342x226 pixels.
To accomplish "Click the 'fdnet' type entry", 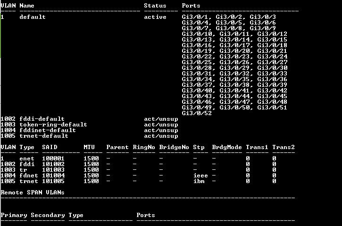I will pos(29,176).
